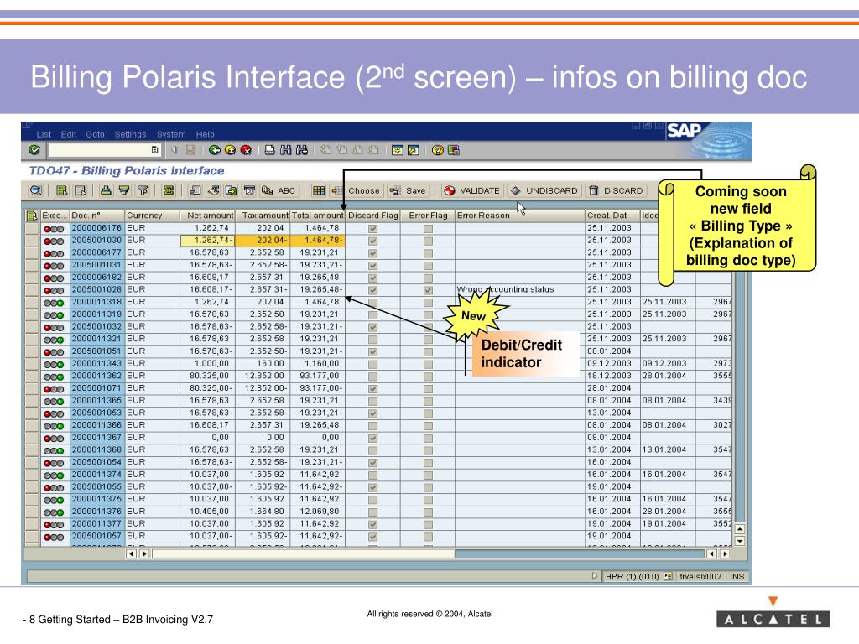Click the Details magnifier icon
The width and height of the screenshot is (859, 644).
(x=35, y=190)
